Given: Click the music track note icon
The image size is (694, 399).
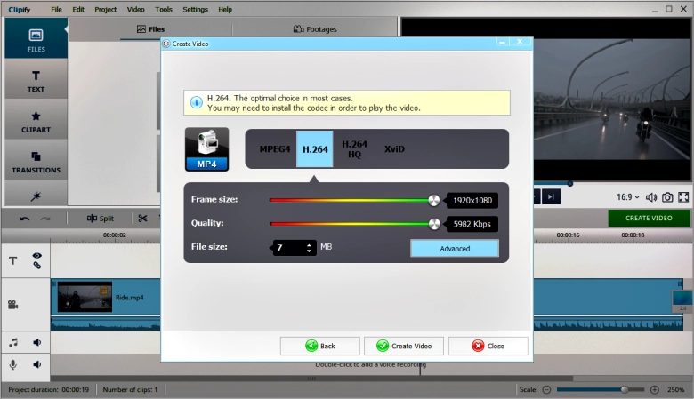Looking at the screenshot, I should 13,342.
